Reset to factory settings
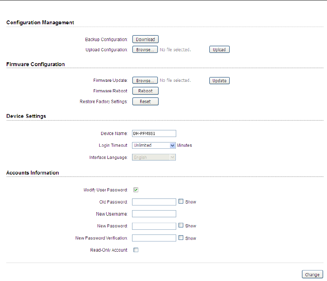The width and height of the screenshot is (327, 281). pyautogui.click(x=145, y=101)
